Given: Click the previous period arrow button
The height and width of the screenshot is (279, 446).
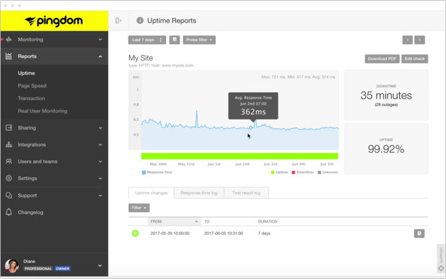Looking at the screenshot, I should 407,40.
